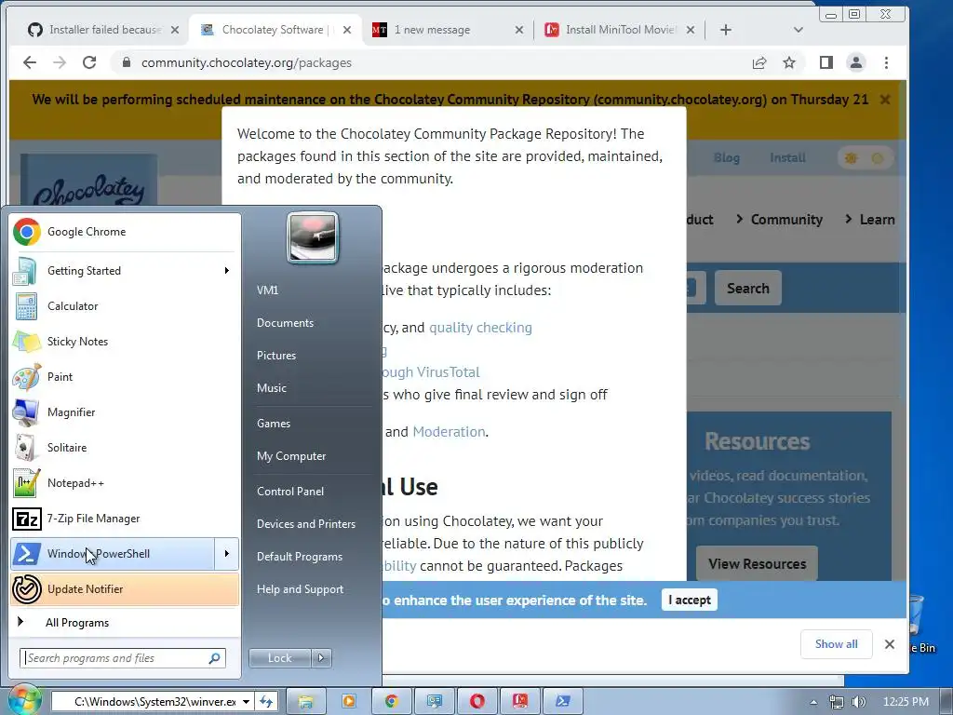Click the network tray icon
Image resolution: width=953 pixels, height=715 pixels.
pyautogui.click(x=837, y=702)
